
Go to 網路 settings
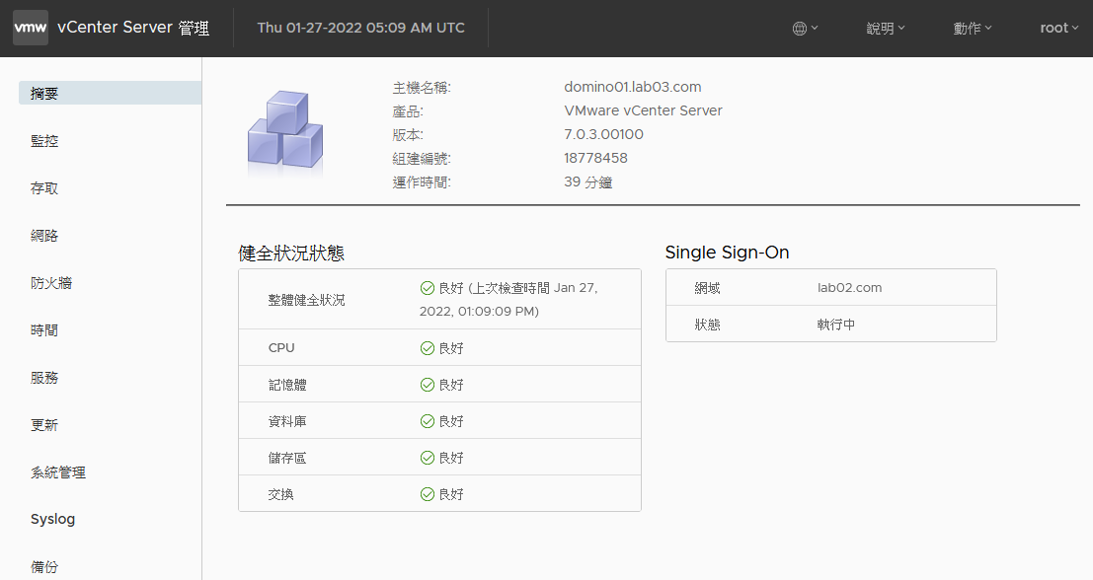[44, 236]
